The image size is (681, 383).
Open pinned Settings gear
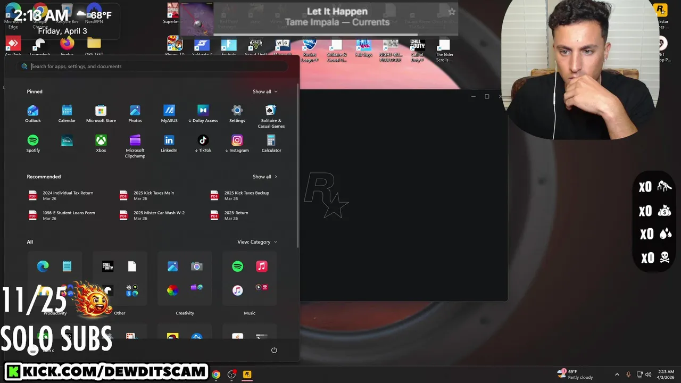click(237, 114)
